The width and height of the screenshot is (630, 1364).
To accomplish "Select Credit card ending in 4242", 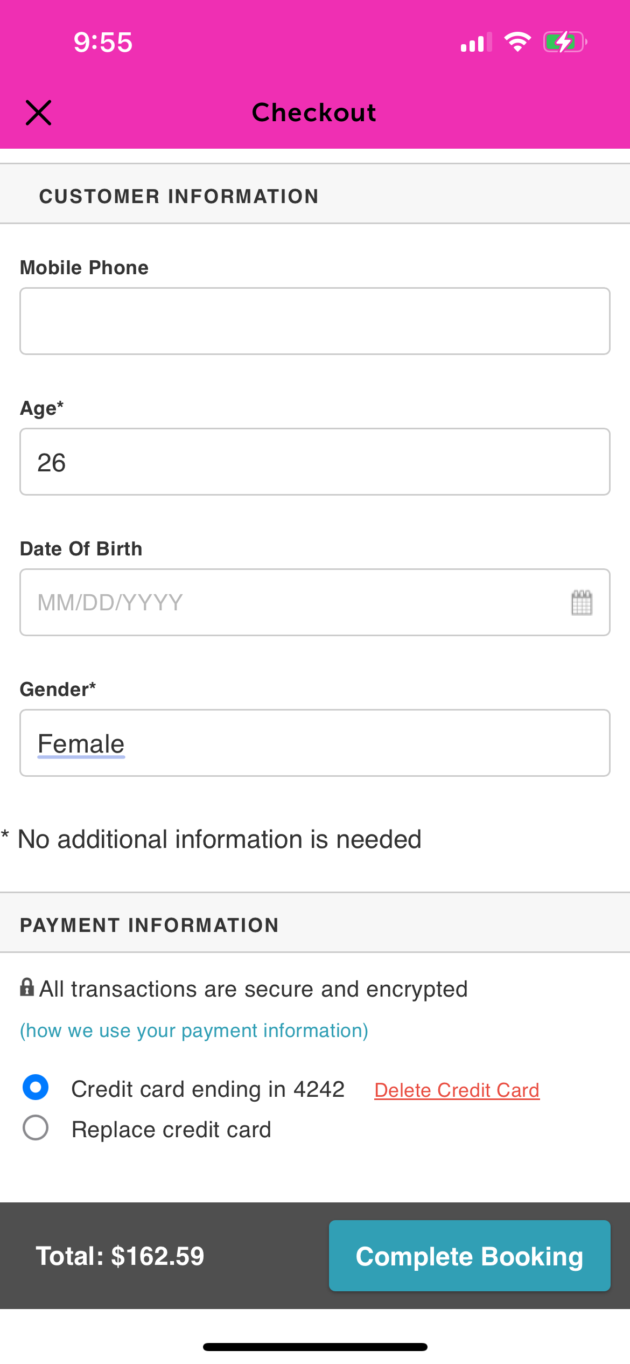I will coord(36,1087).
